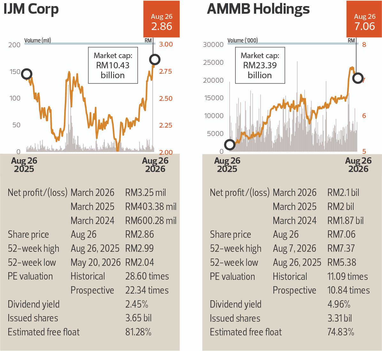Screen dimensions: 382x351
Task: Select IJM's 52-week high value RM2.99
Action: coord(139,249)
